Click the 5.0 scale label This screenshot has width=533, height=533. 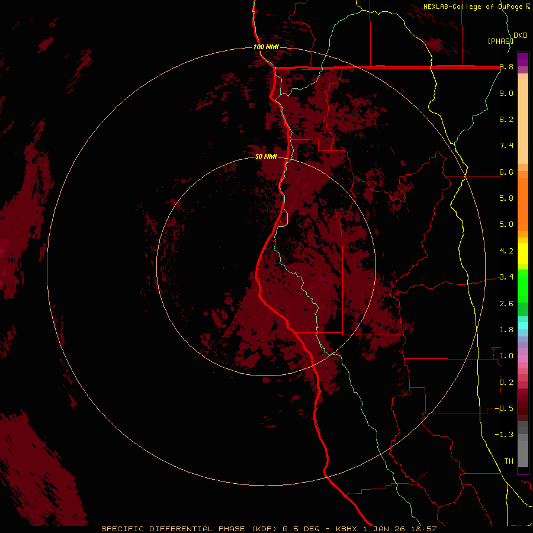[506, 224]
